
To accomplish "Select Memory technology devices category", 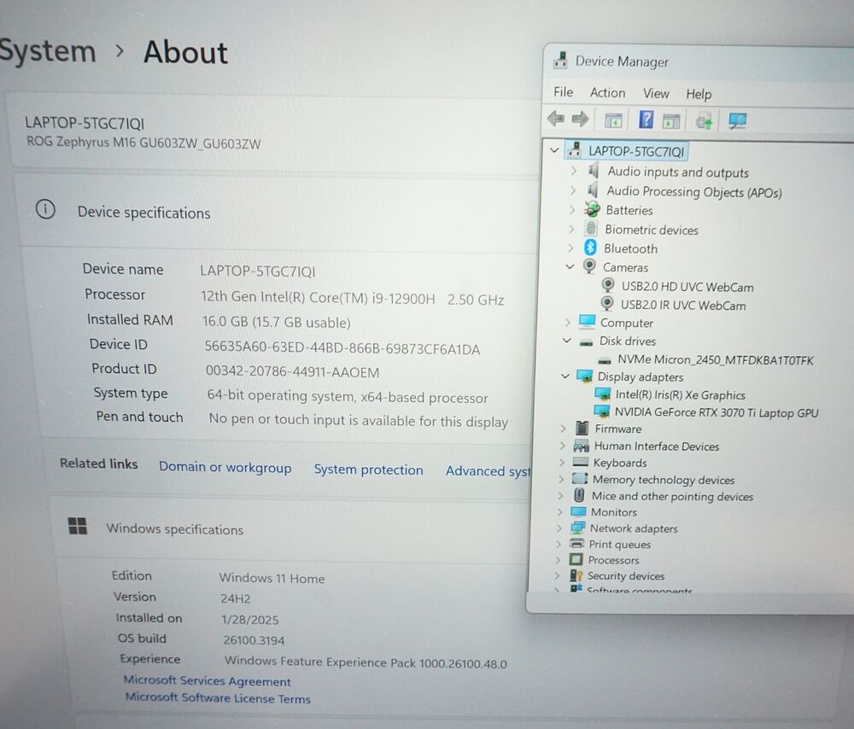I will pos(664,480).
